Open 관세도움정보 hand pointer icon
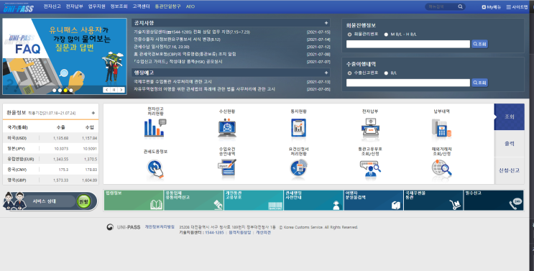 155,168
